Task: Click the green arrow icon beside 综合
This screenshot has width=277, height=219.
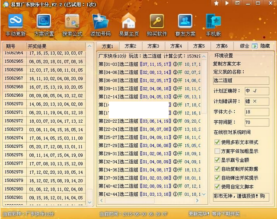Action: pos(255,46)
